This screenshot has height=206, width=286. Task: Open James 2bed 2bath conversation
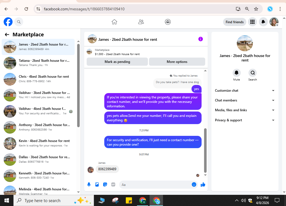(38, 47)
